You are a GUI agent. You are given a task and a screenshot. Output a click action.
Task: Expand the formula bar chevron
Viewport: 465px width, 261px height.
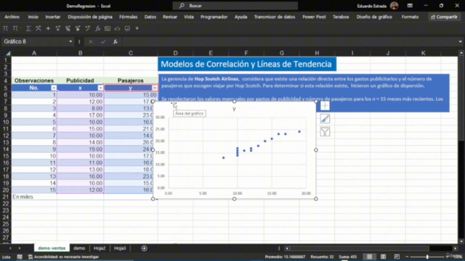point(460,42)
